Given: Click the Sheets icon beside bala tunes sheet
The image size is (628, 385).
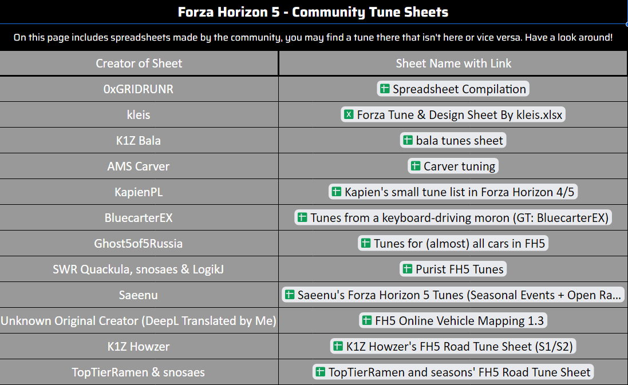Looking at the screenshot, I should 408,140.
